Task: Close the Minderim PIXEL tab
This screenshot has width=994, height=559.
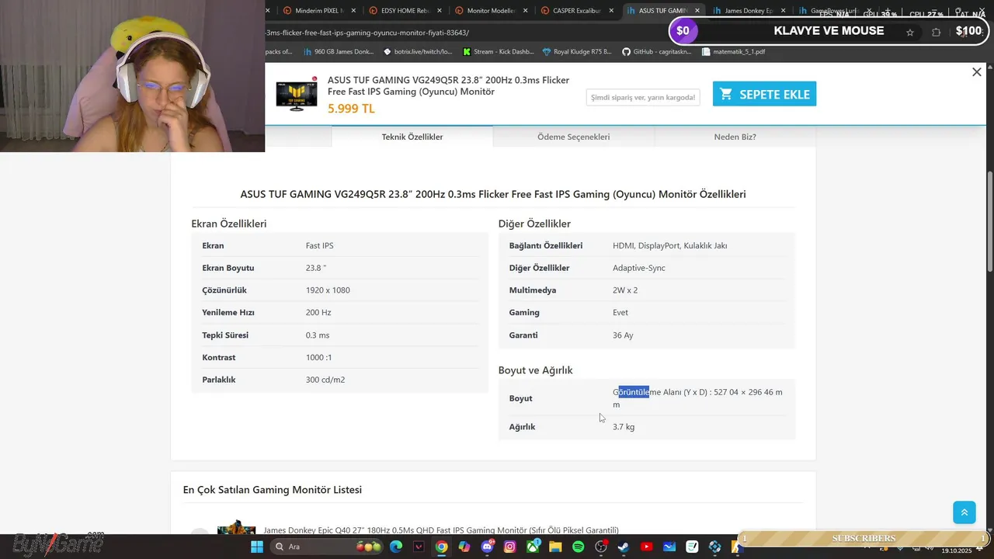Action: 354,11
